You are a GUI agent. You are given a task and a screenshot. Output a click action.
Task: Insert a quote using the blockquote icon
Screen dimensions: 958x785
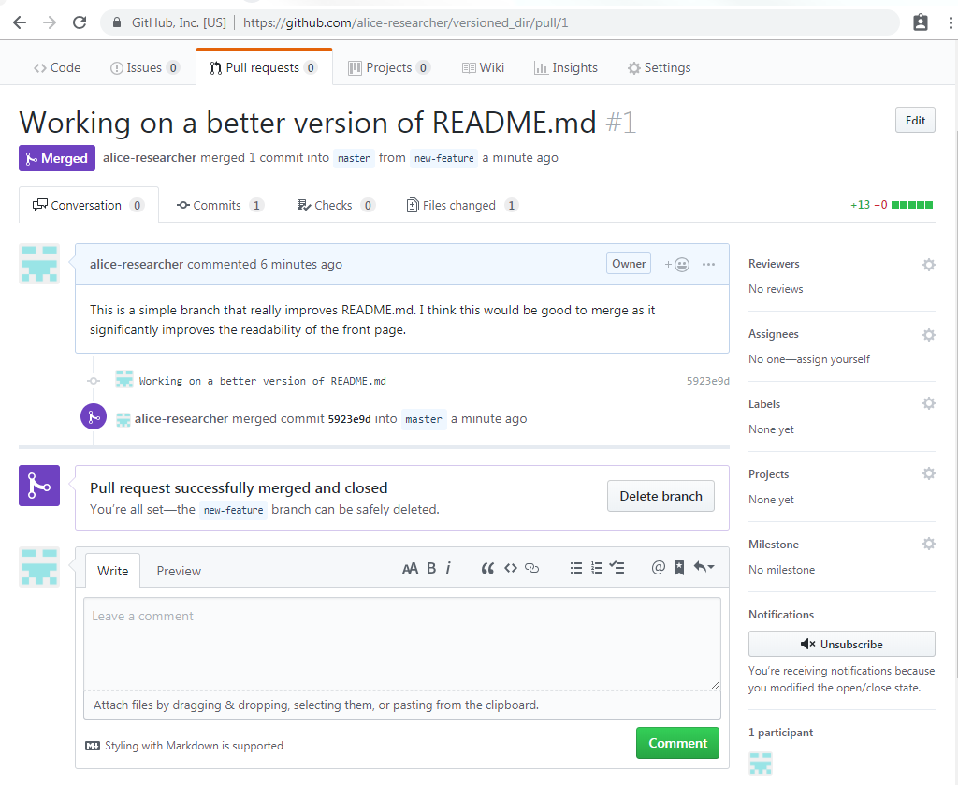click(x=487, y=567)
